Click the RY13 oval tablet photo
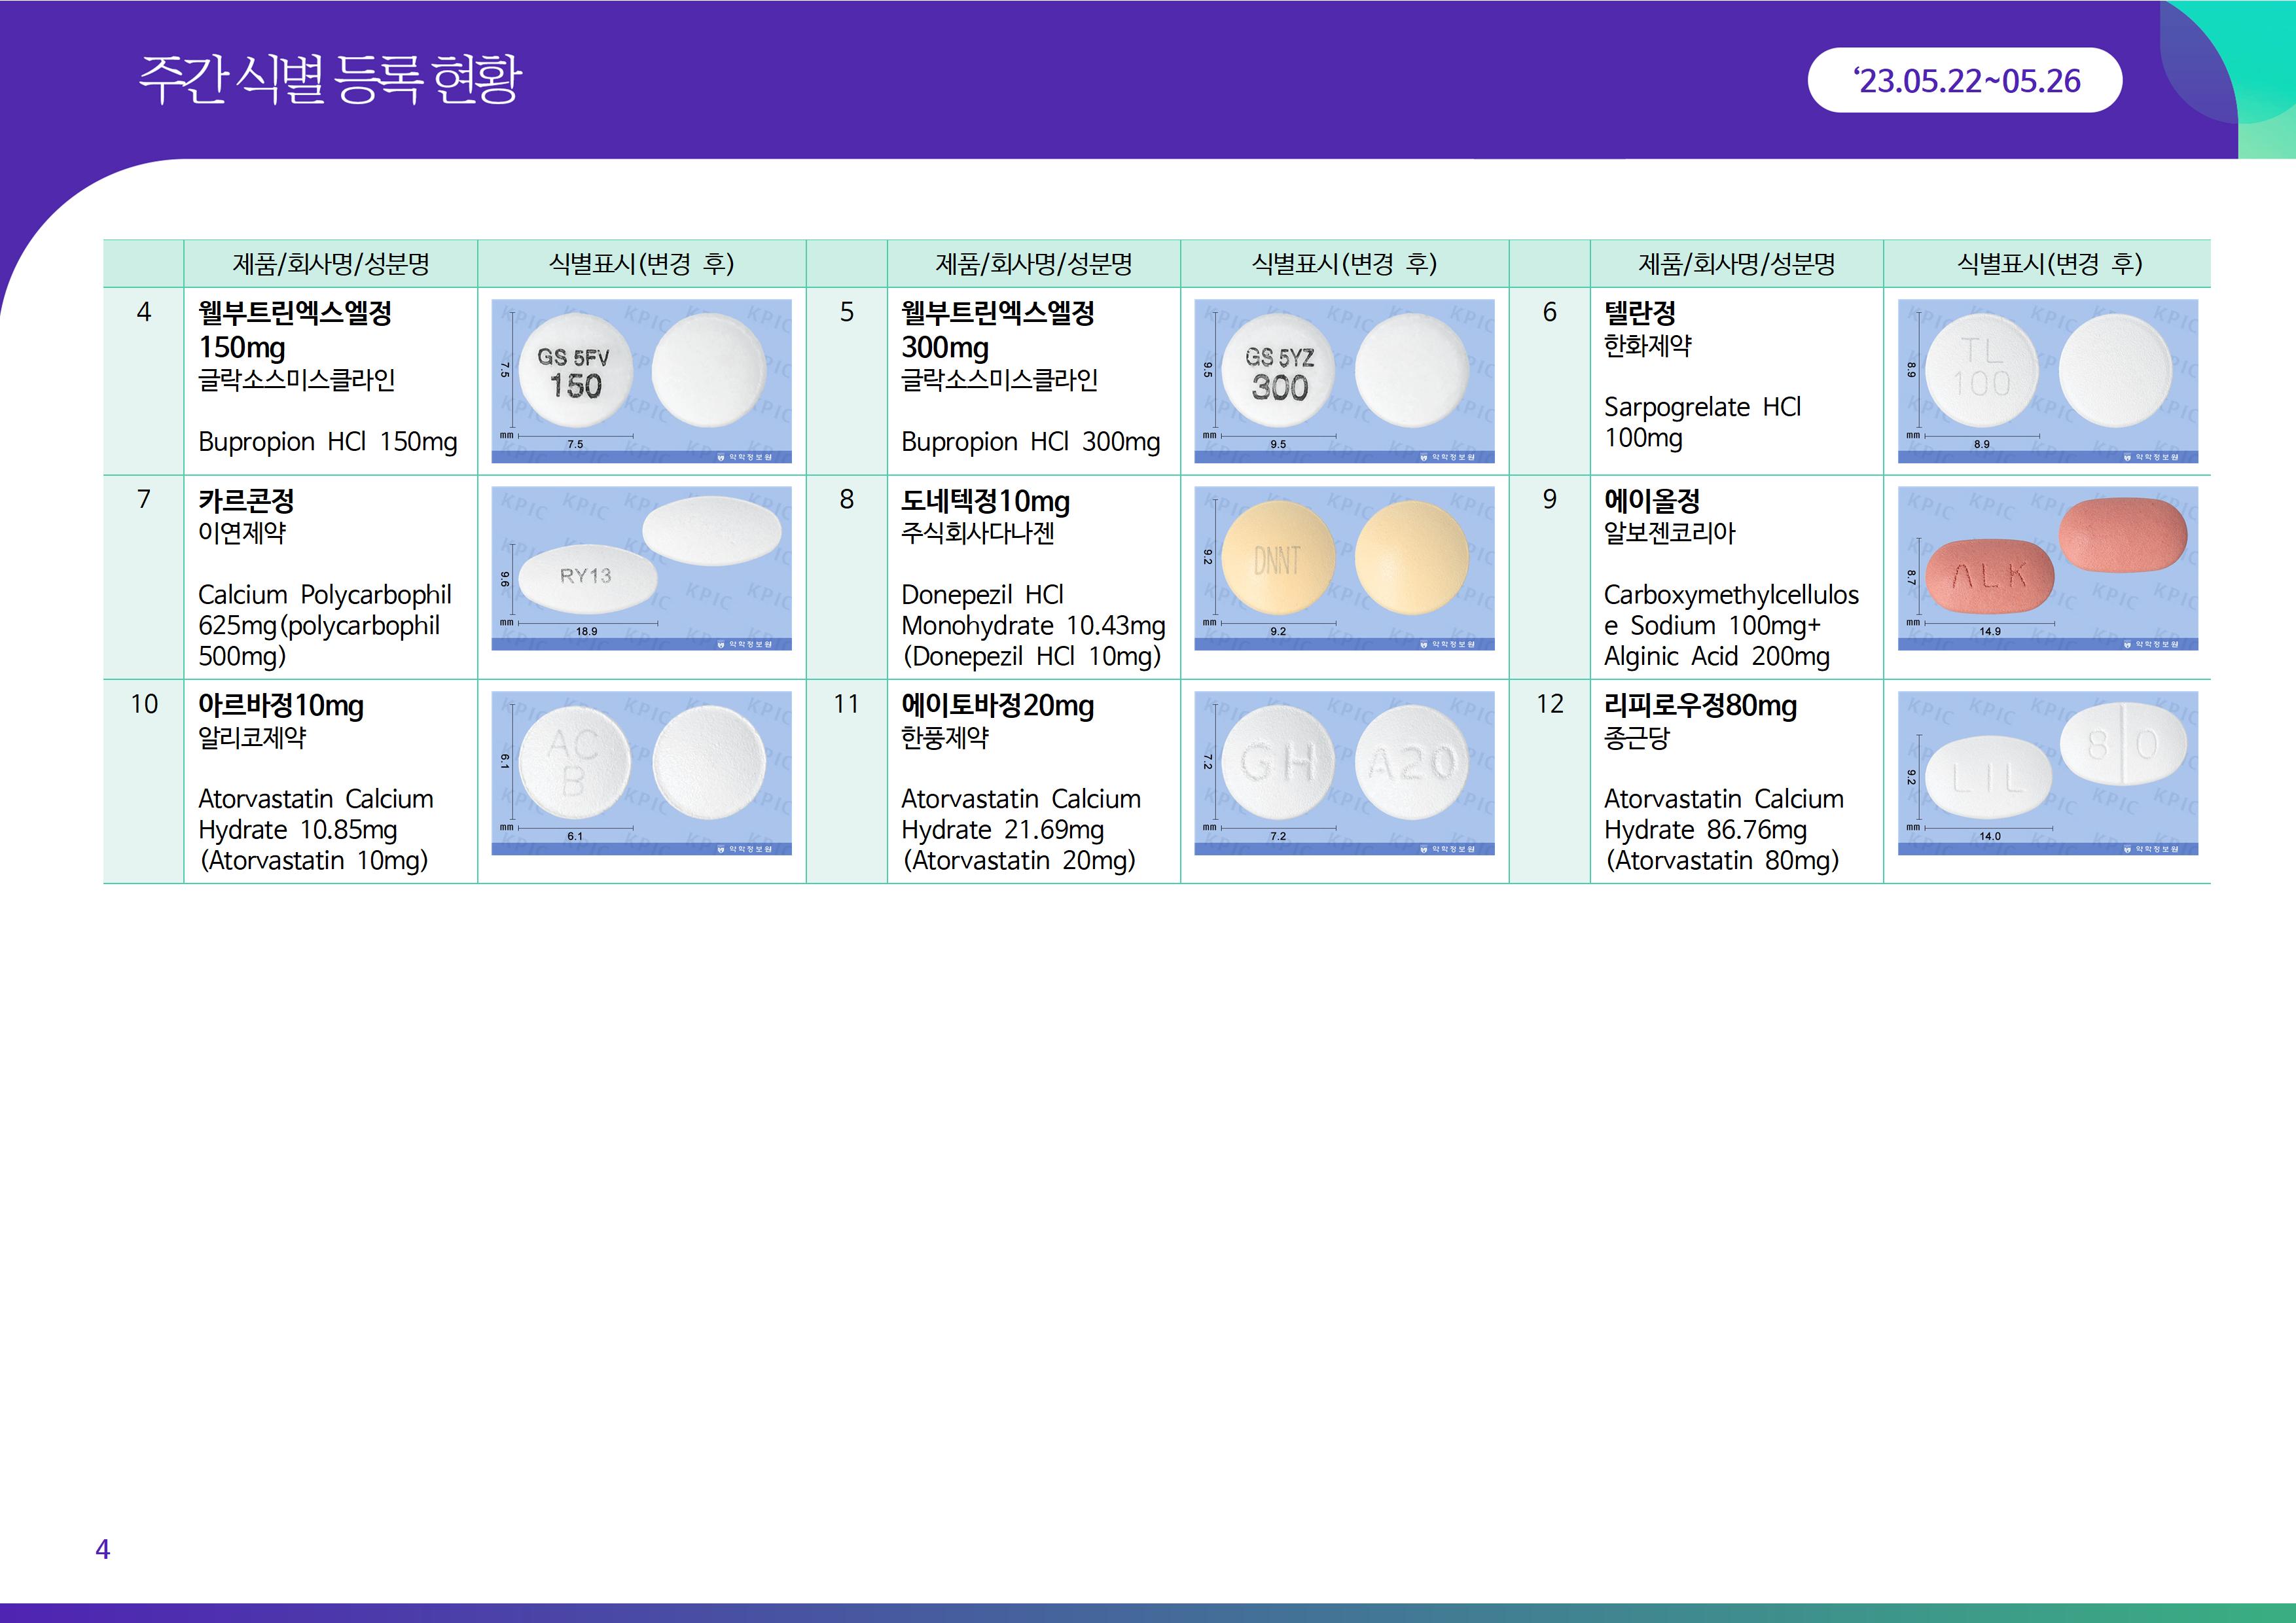The width and height of the screenshot is (2296, 1623). click(x=641, y=568)
